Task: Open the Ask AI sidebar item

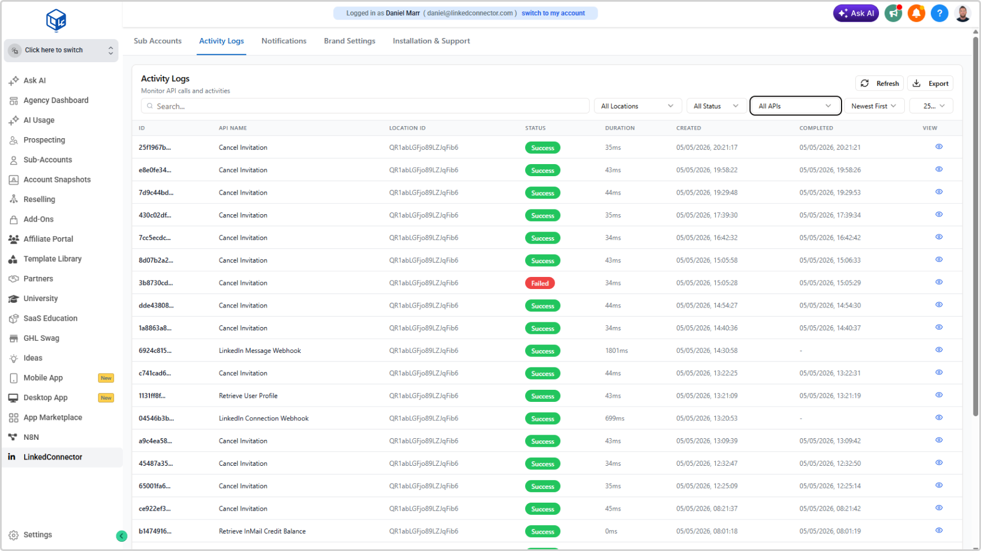Action: [35, 81]
